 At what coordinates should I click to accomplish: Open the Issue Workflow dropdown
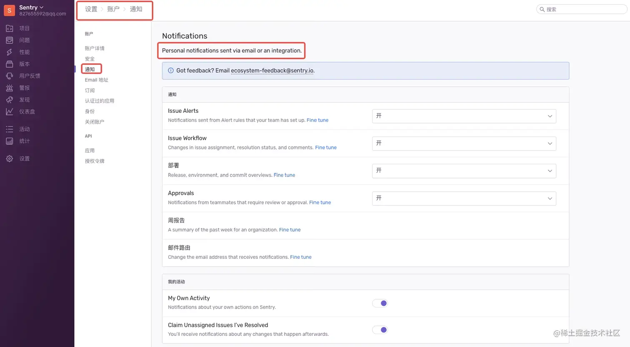[x=464, y=144]
